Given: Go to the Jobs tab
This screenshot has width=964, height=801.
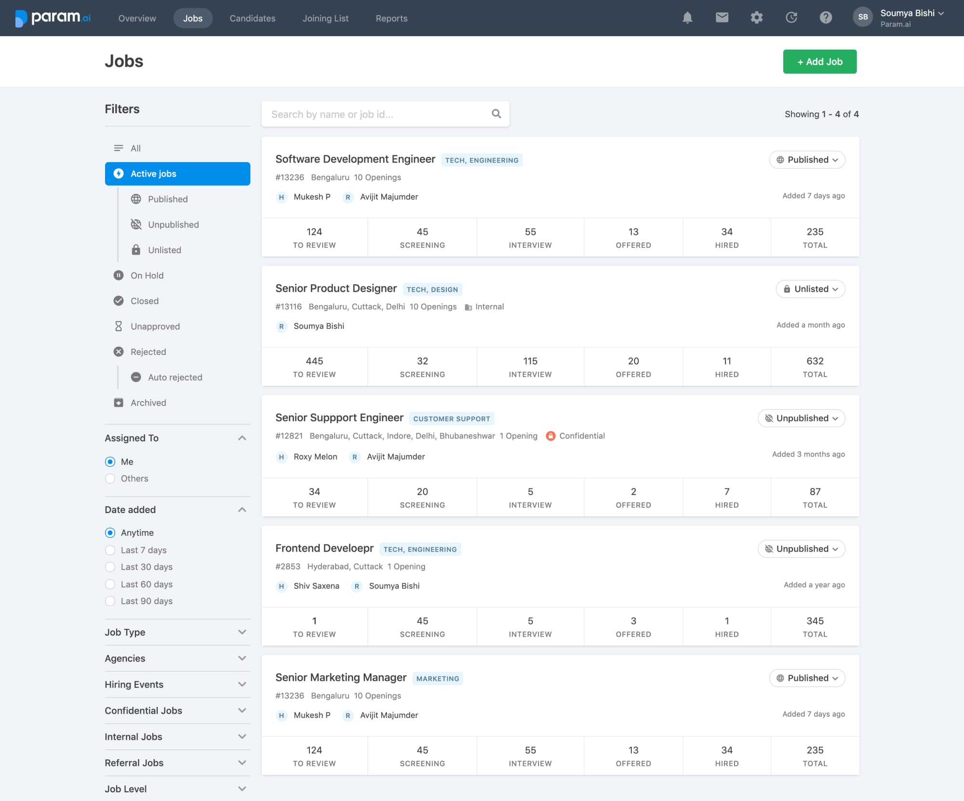Looking at the screenshot, I should coord(193,18).
